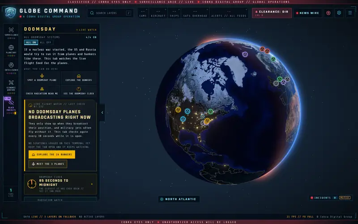Screen dimensions: 358x224
Task: Open the Black Projects sidebar category
Action: coord(11,107)
